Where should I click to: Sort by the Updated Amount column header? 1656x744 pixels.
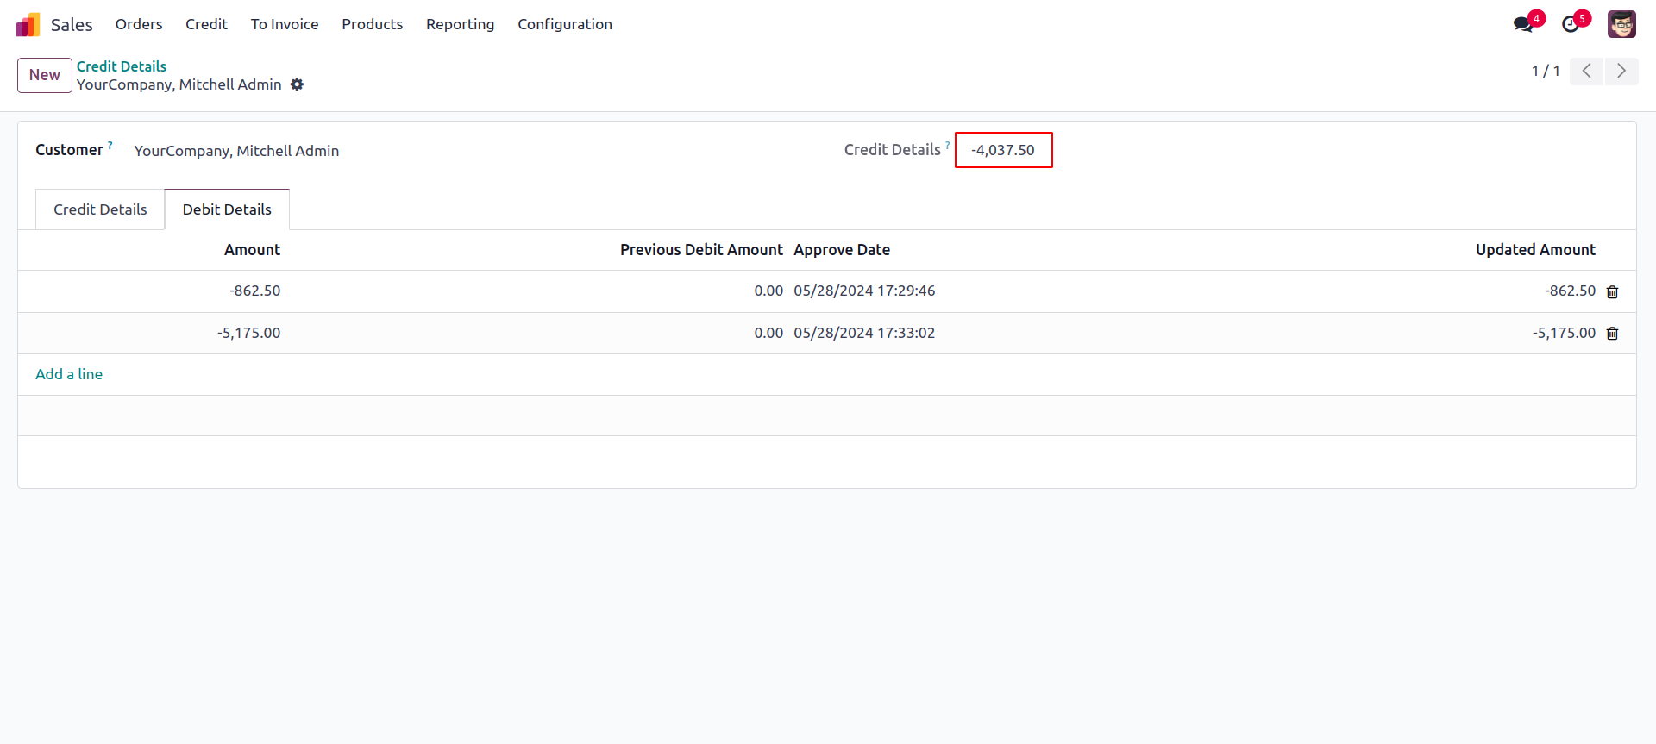point(1535,250)
